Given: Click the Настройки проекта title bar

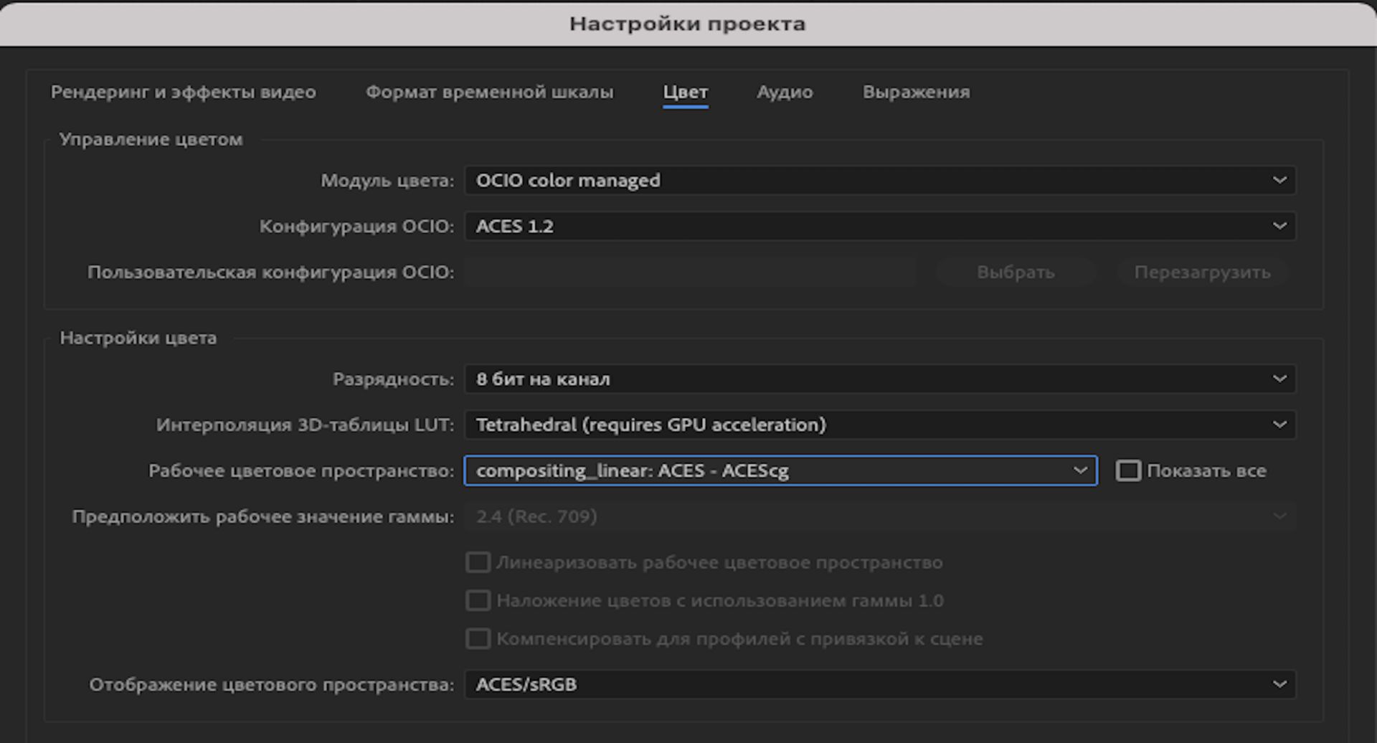Looking at the screenshot, I should pos(687,24).
